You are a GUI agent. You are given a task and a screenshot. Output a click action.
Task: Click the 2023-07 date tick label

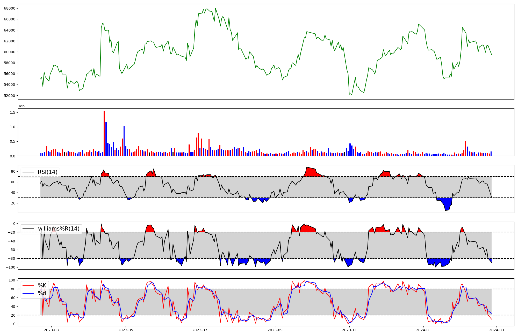pyautogui.click(x=200, y=330)
